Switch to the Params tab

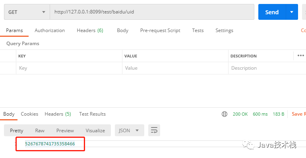click(x=14, y=30)
